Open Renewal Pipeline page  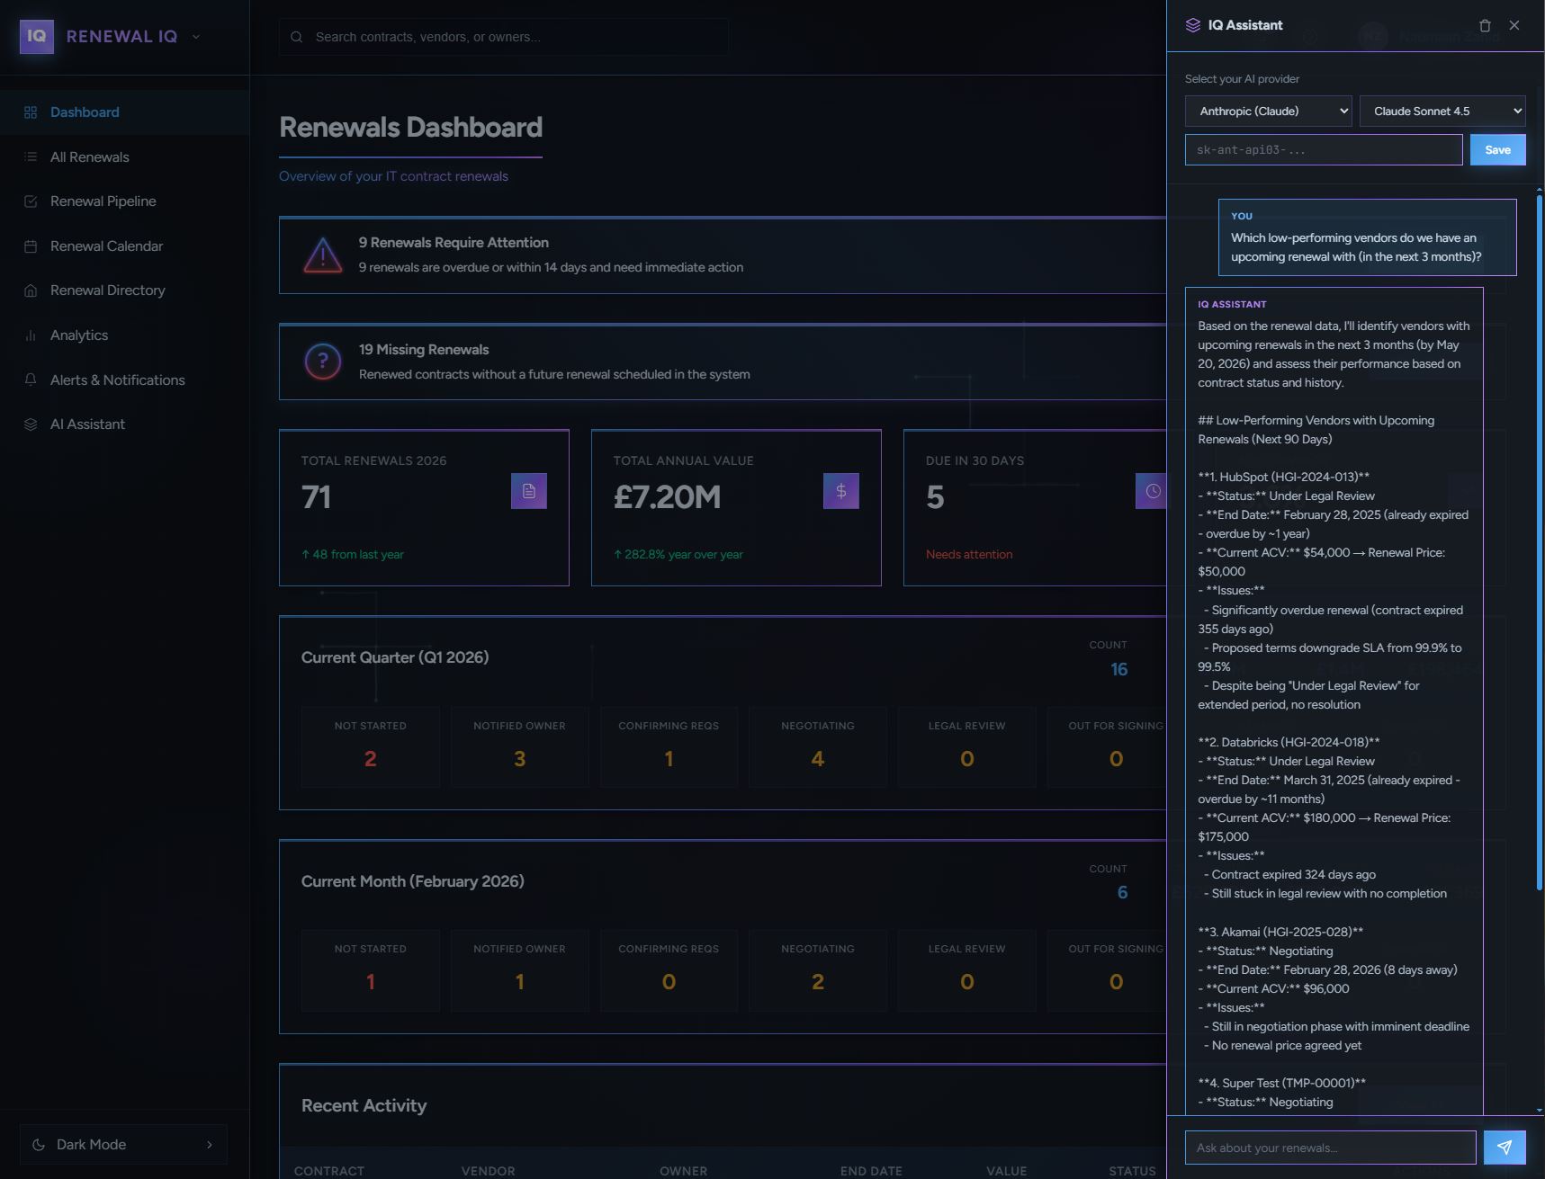(x=125, y=201)
